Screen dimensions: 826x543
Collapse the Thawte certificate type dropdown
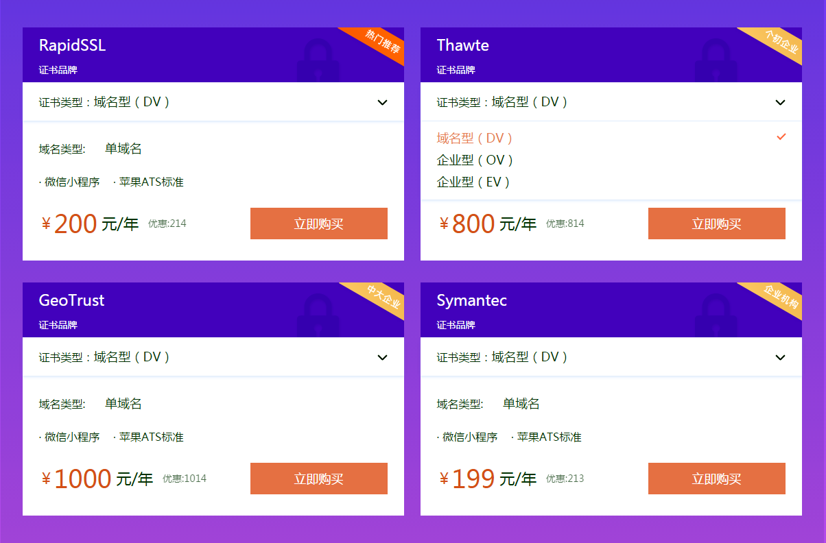tap(780, 102)
